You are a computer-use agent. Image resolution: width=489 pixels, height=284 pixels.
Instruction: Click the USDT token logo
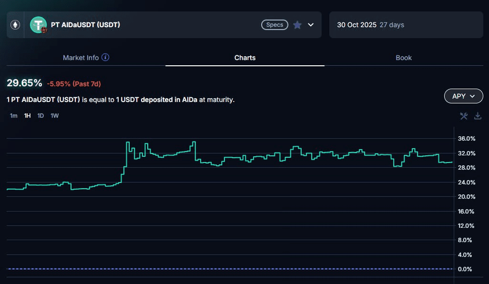[38, 25]
